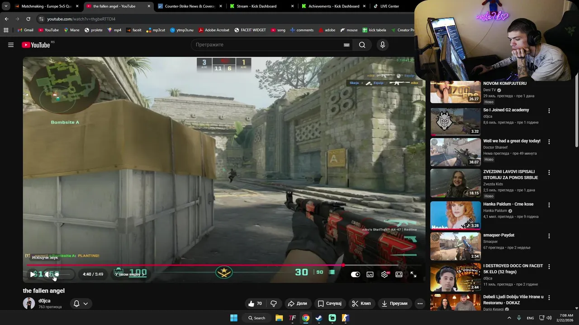Open the YouTube hamburger guide menu

(11, 45)
